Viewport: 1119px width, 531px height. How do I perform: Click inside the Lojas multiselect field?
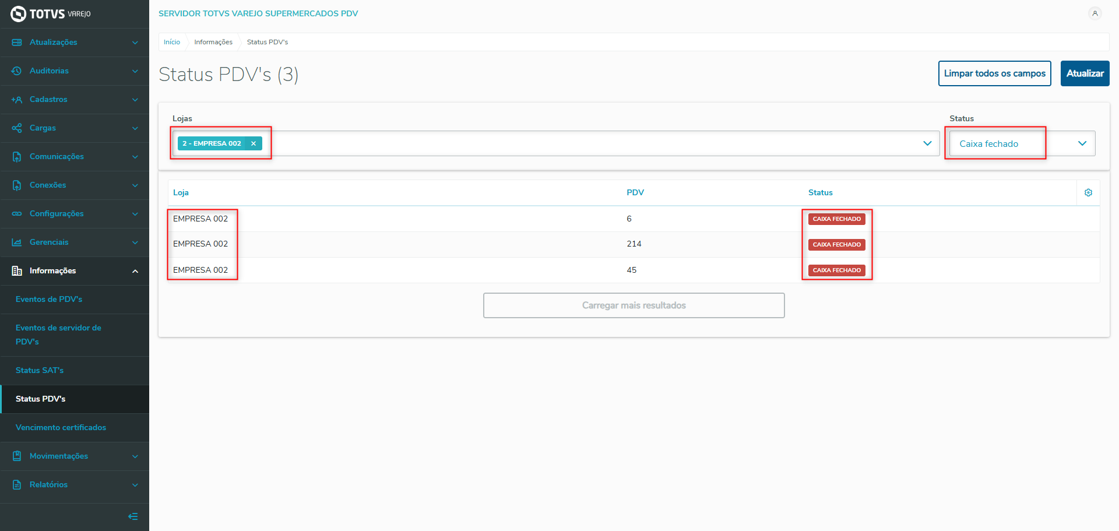[x=556, y=143]
